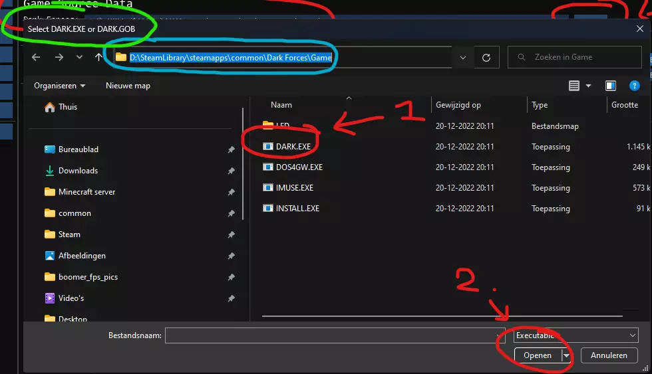Open the Steam folder in sidebar
Viewport: 652px width, 374px height.
pyautogui.click(x=62, y=234)
